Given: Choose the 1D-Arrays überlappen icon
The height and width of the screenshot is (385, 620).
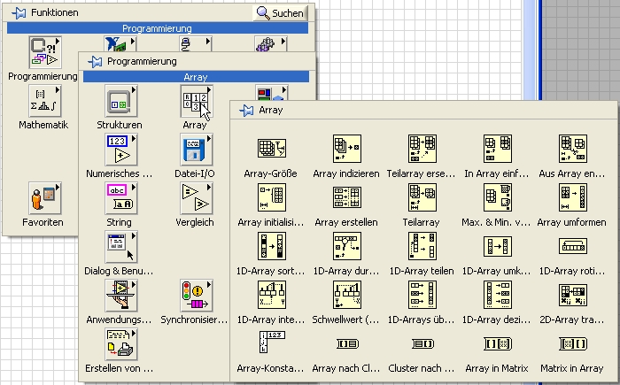Looking at the screenshot, I should point(422,295).
